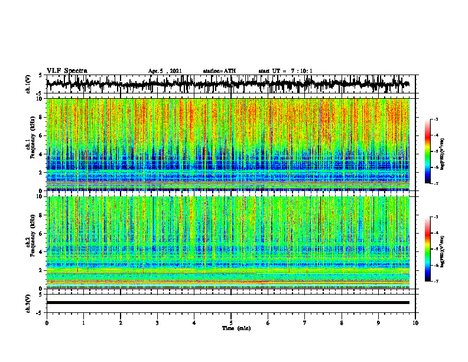Click inside the ch.2 frequency spectrogram
The image size is (468, 362).
coord(227,243)
